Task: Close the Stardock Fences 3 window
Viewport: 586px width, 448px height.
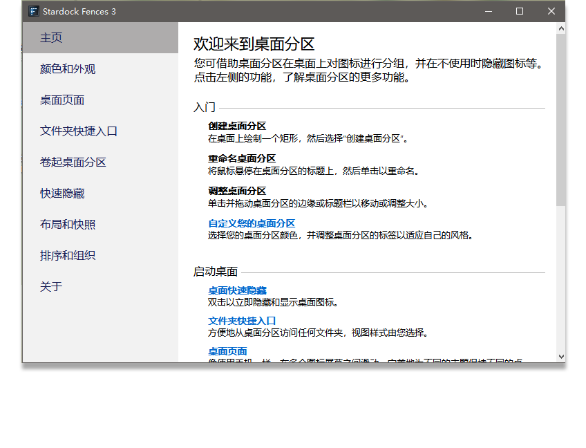Action: [x=551, y=11]
